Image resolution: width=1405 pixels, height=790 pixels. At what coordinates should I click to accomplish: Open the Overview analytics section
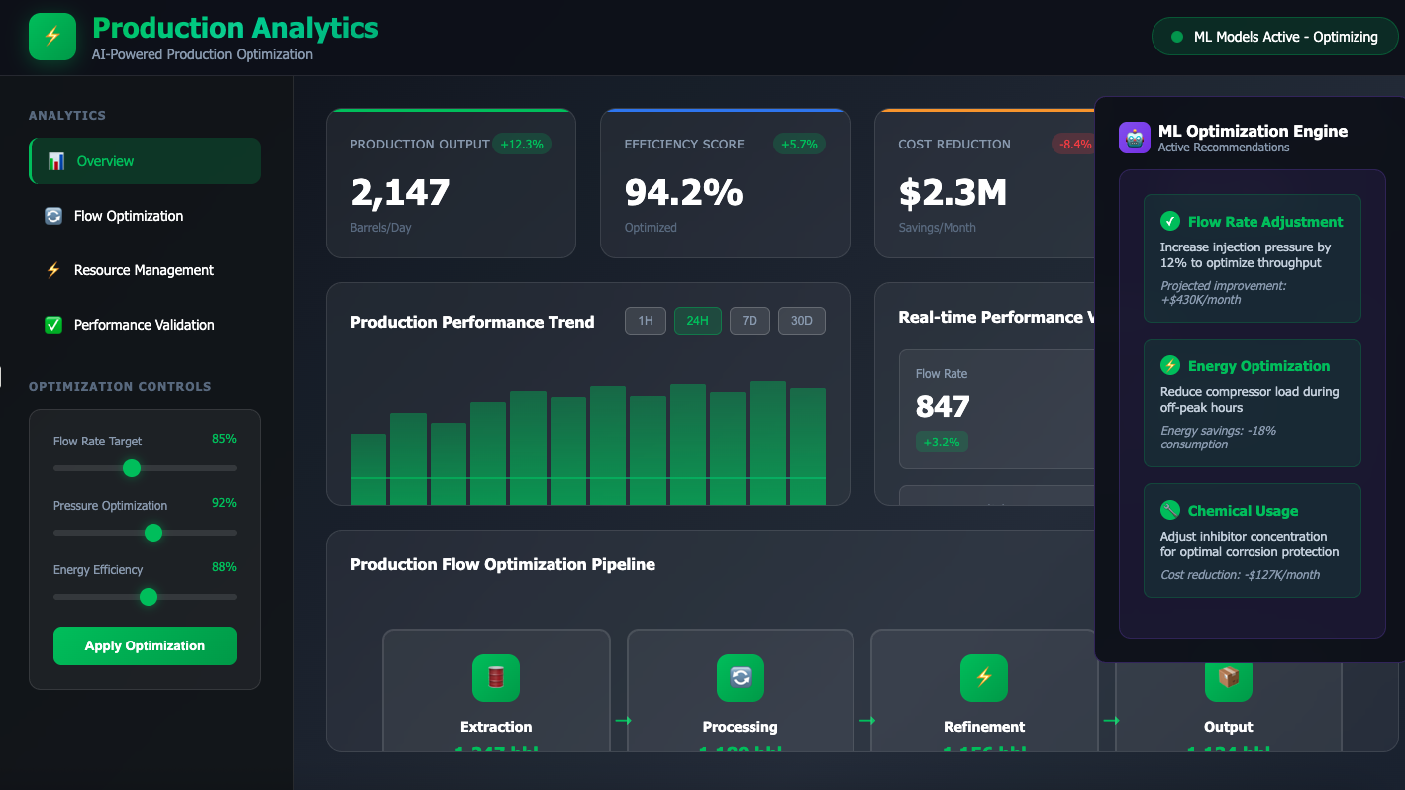click(145, 161)
